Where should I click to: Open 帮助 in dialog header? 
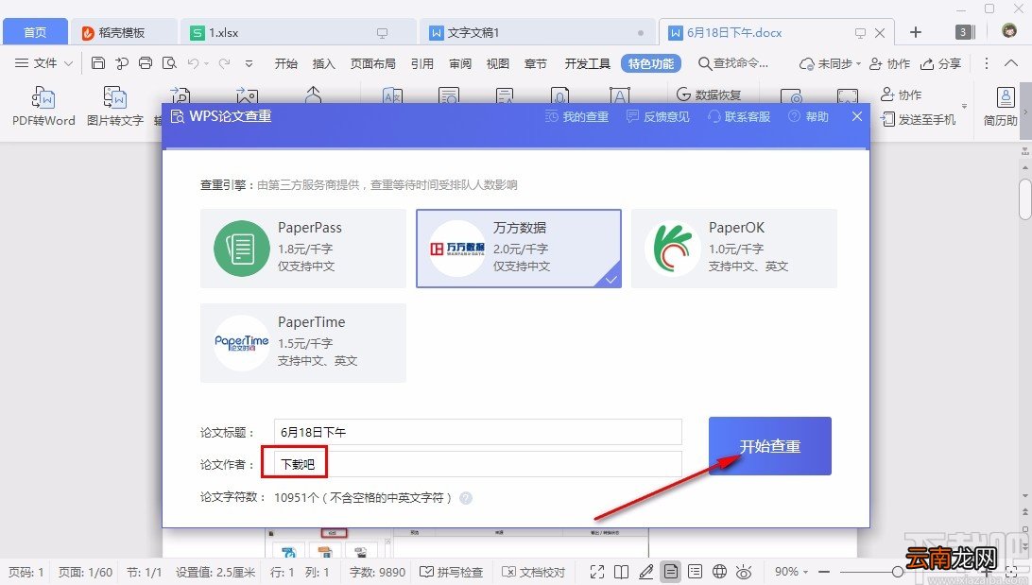[x=808, y=116]
